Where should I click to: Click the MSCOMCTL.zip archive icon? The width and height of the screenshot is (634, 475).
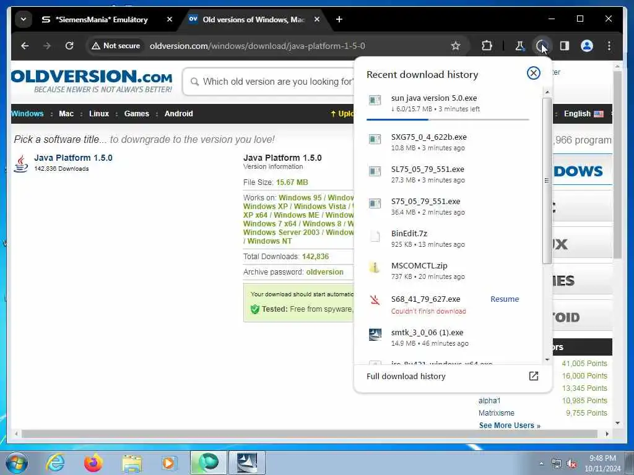(375, 267)
